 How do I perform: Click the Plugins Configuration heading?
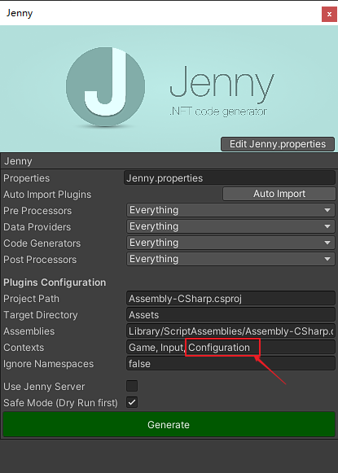click(x=55, y=282)
